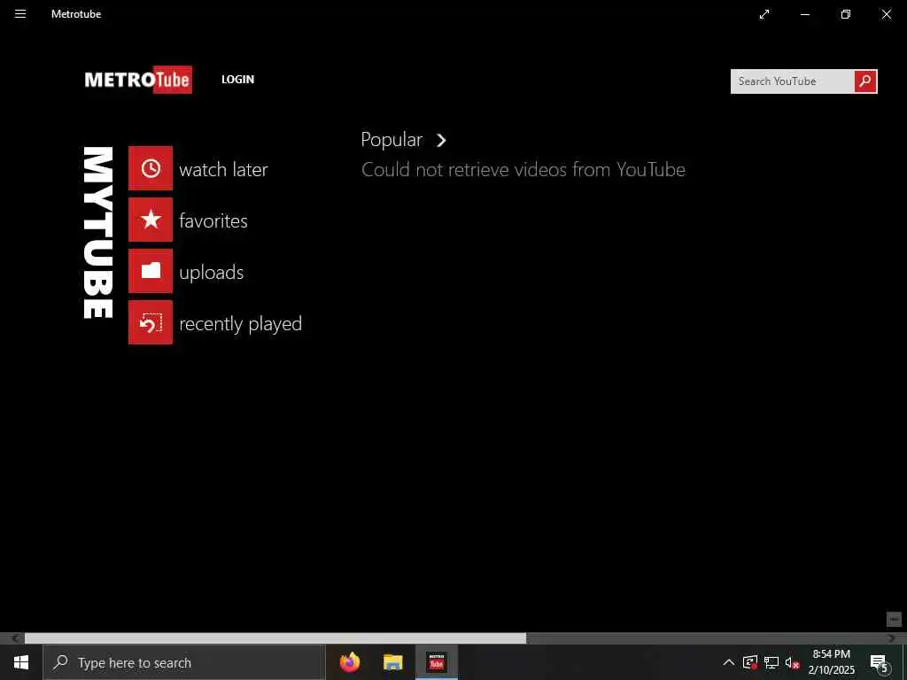Close the Metrotube window
Image resolution: width=907 pixels, height=680 pixels.
886,14
